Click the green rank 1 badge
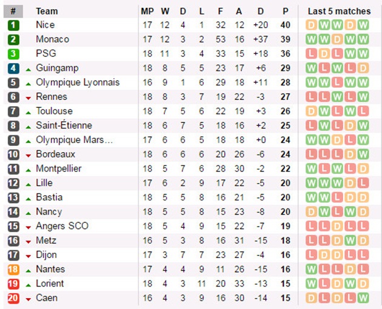Viewport: 382px width, 309px height. point(13,25)
